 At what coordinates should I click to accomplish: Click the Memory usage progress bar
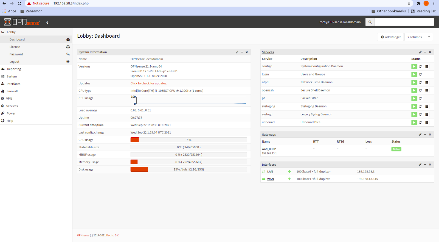coord(189,162)
